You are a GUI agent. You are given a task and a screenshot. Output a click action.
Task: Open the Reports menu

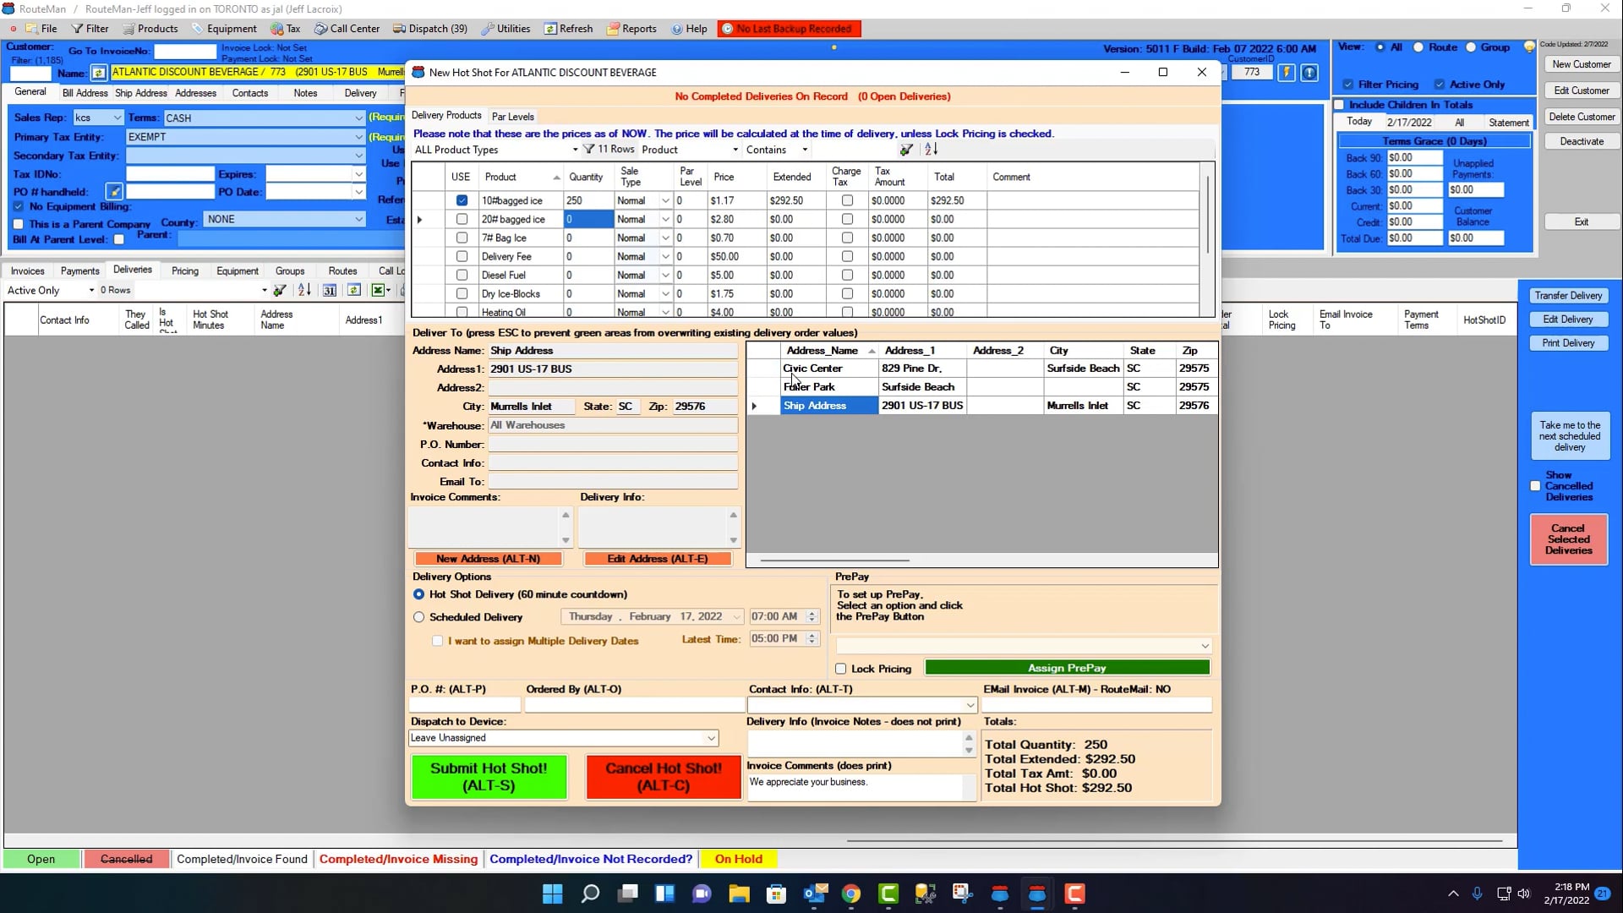pyautogui.click(x=631, y=29)
